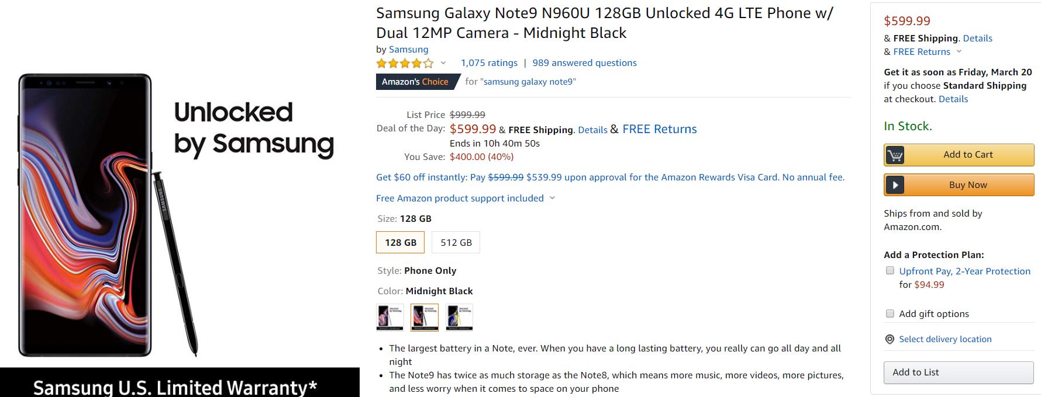
Task: Choose the 128 GB size option
Action: click(x=401, y=242)
